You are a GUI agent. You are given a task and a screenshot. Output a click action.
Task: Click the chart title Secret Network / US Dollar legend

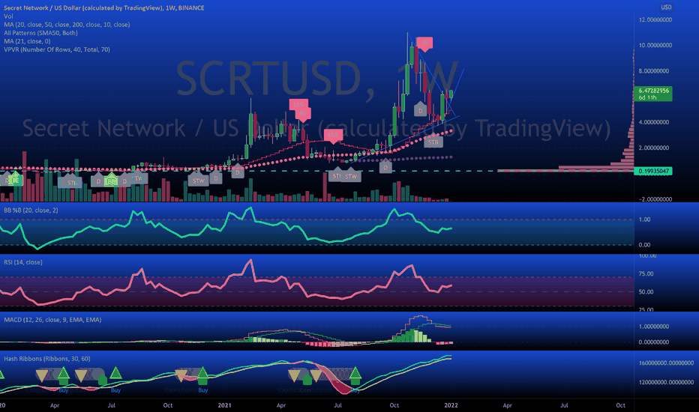click(103, 7)
